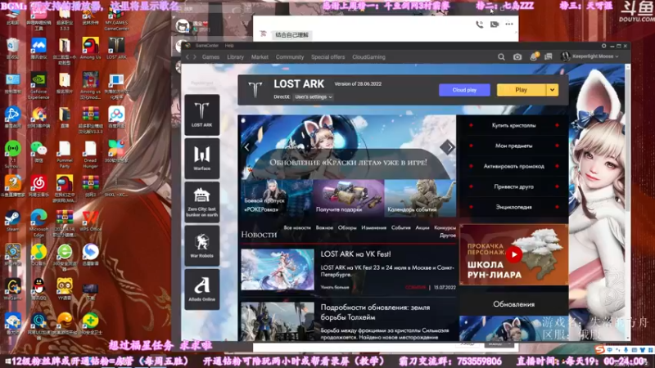Open the Pummel Party desktop file

point(65,154)
